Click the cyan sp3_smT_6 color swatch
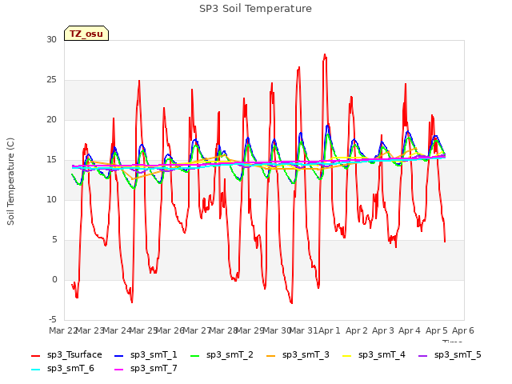 pos(35,370)
